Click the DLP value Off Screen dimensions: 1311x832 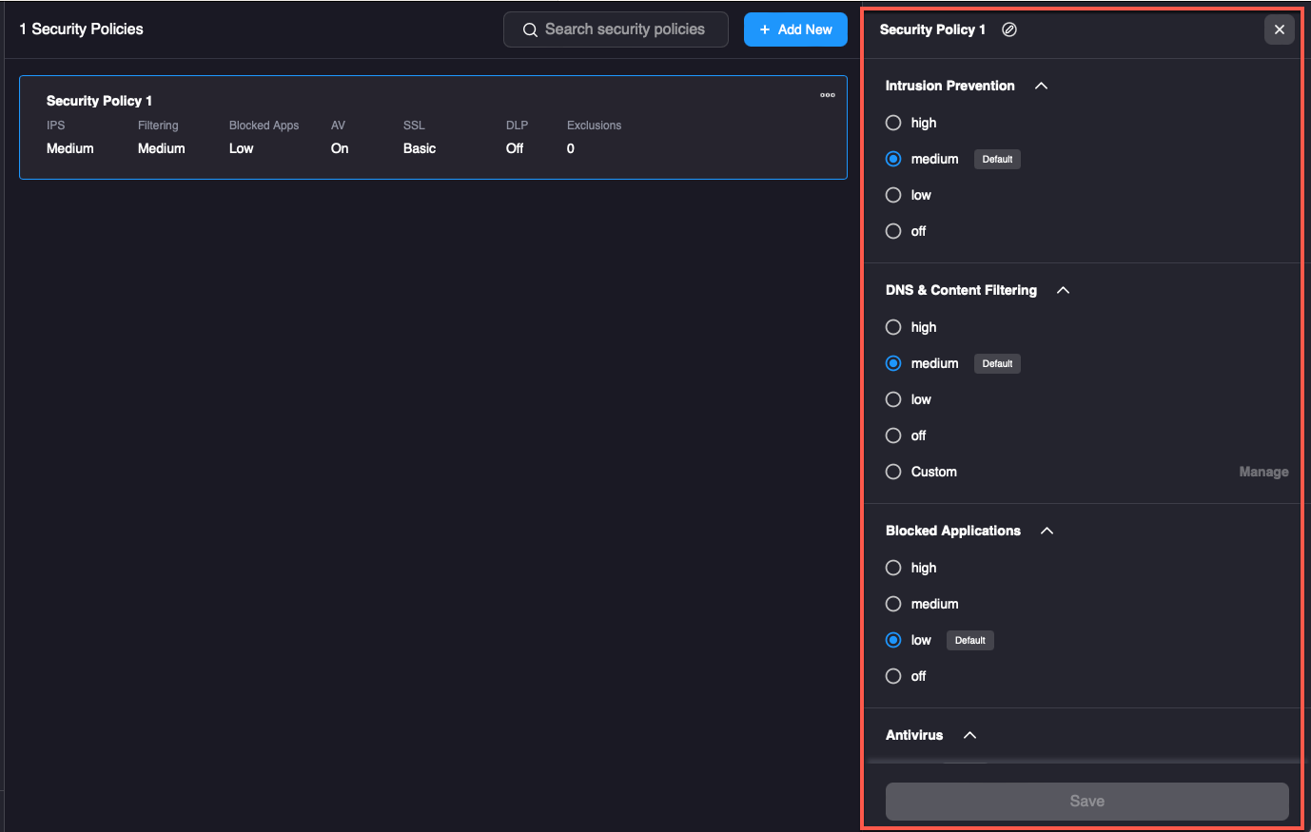pyautogui.click(x=515, y=148)
